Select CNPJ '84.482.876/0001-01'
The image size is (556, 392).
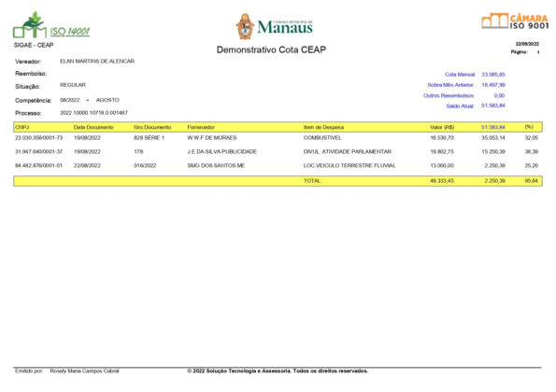point(38,165)
